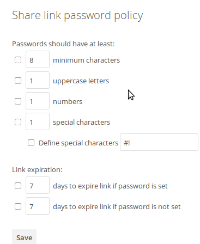This screenshot has height=244, width=200.
Task: Enable the uppercase letters checkbox
Action: [x=18, y=81]
